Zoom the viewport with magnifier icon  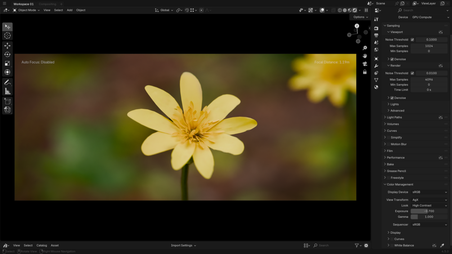point(365,48)
